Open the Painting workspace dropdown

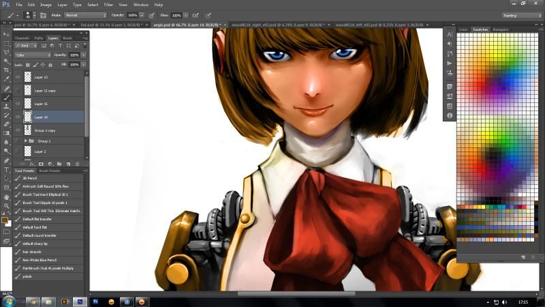tap(522, 15)
